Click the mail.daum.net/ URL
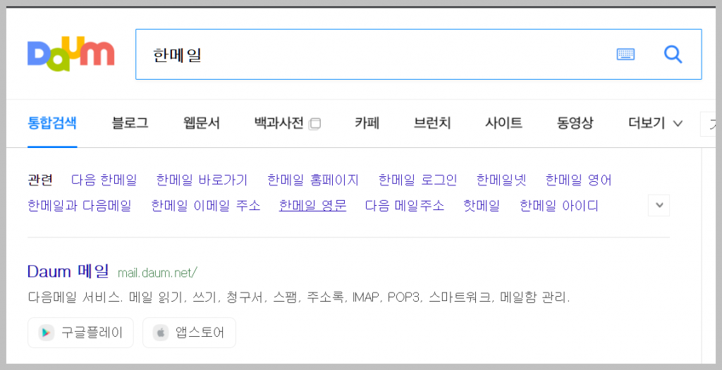 pos(157,273)
